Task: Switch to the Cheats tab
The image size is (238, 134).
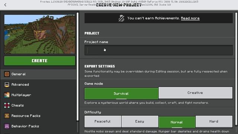Action: (38, 105)
